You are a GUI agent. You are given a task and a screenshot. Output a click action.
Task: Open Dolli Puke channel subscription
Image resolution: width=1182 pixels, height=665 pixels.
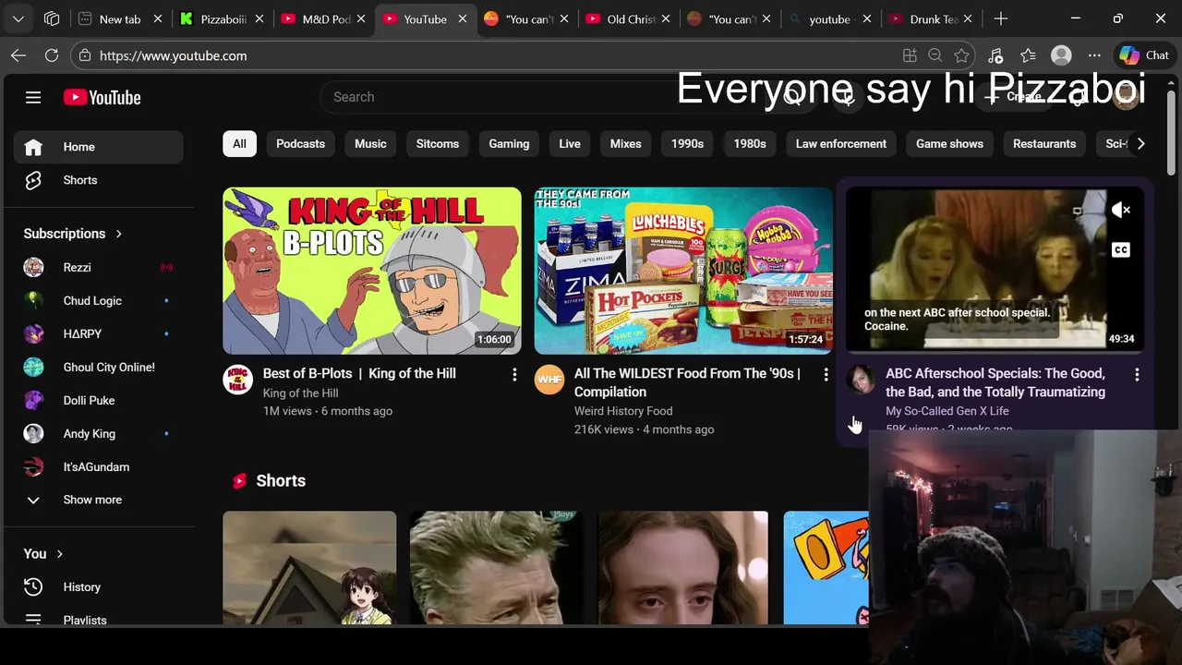pos(98,400)
